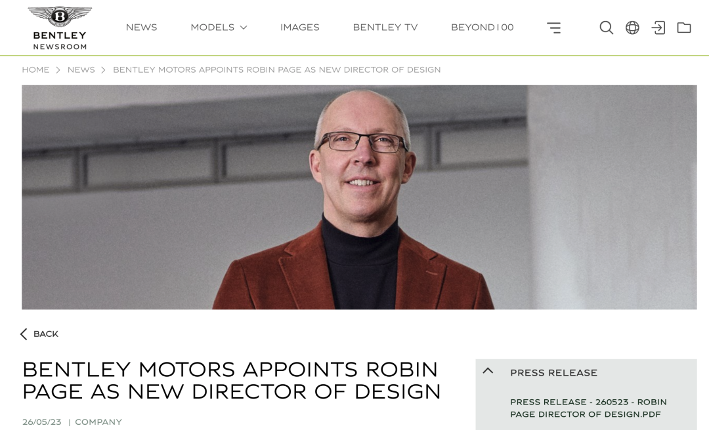
Task: Go to Bentley TV section
Action: (x=385, y=27)
